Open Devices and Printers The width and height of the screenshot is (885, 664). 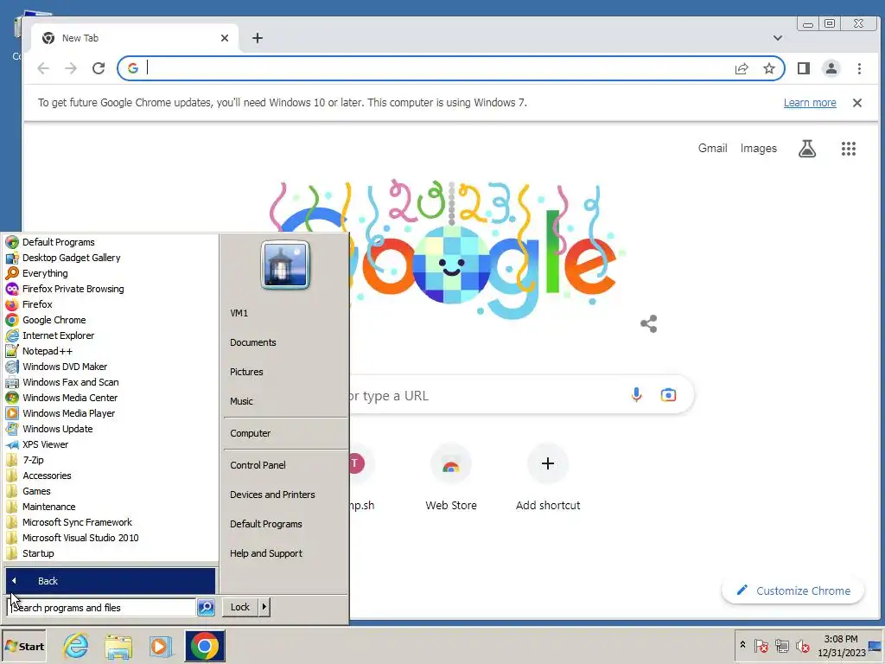click(272, 495)
